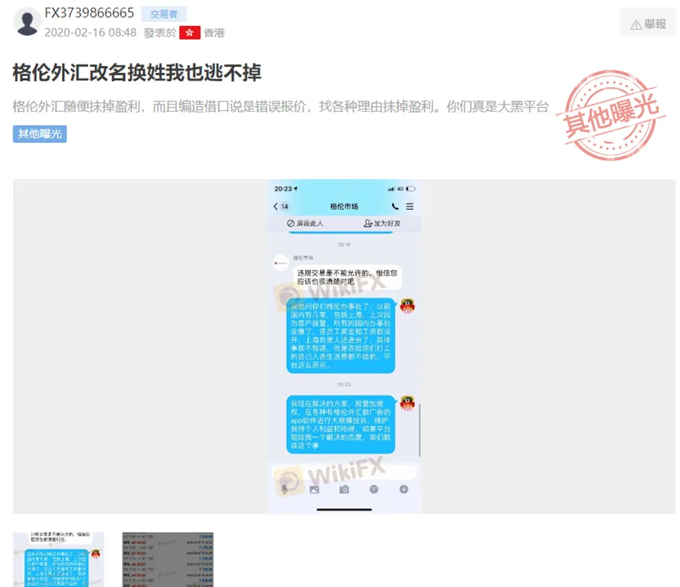Click the posting date 2020-02-16 08:48

point(90,32)
